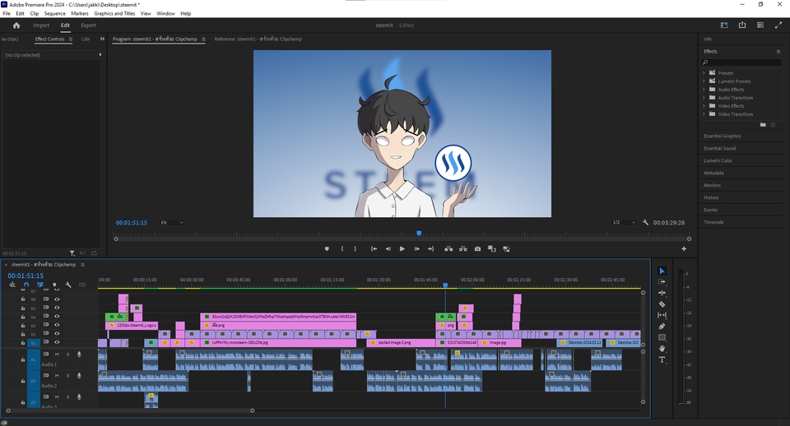Image resolution: width=790 pixels, height=426 pixels.
Task: Expand the Video Effects folder
Action: (704, 106)
